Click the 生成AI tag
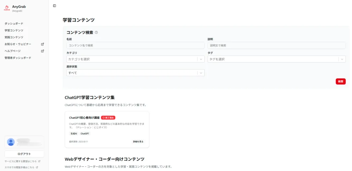 (74, 133)
